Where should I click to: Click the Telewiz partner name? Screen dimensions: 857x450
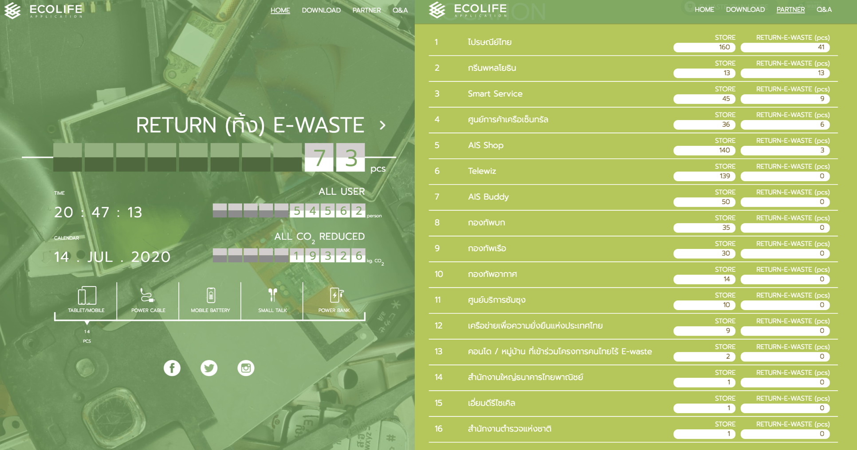point(482,171)
